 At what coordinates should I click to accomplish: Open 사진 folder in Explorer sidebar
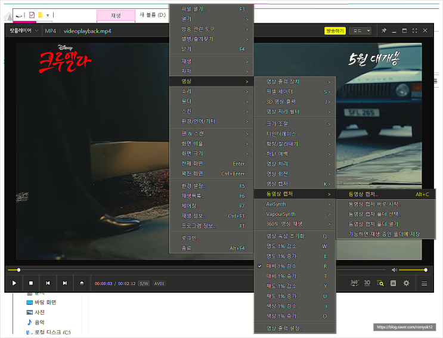point(36,312)
